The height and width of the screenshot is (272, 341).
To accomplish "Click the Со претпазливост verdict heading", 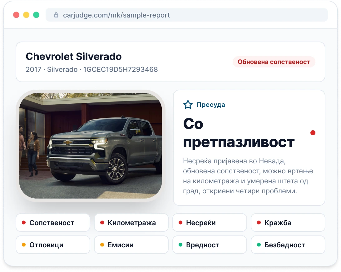I will 239,133.
